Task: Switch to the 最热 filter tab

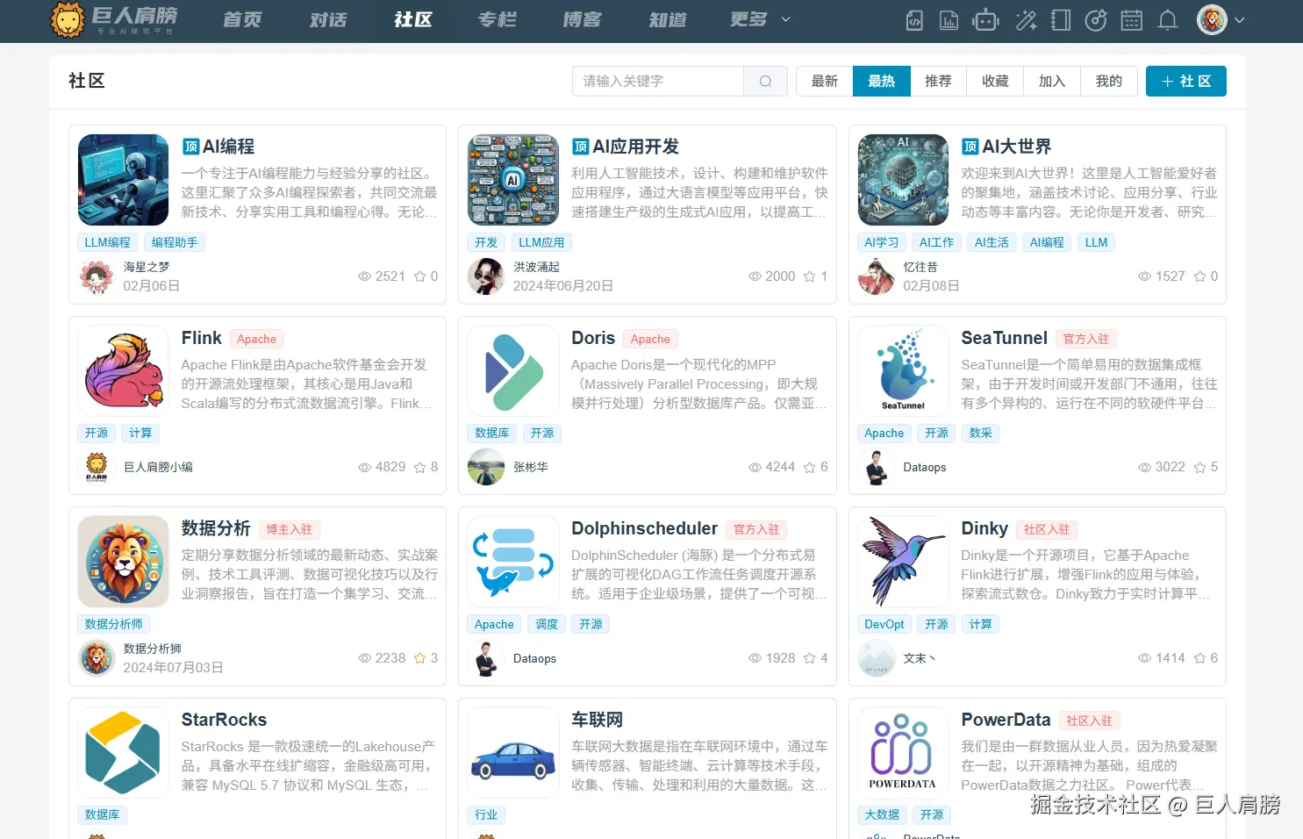Action: tap(882, 82)
